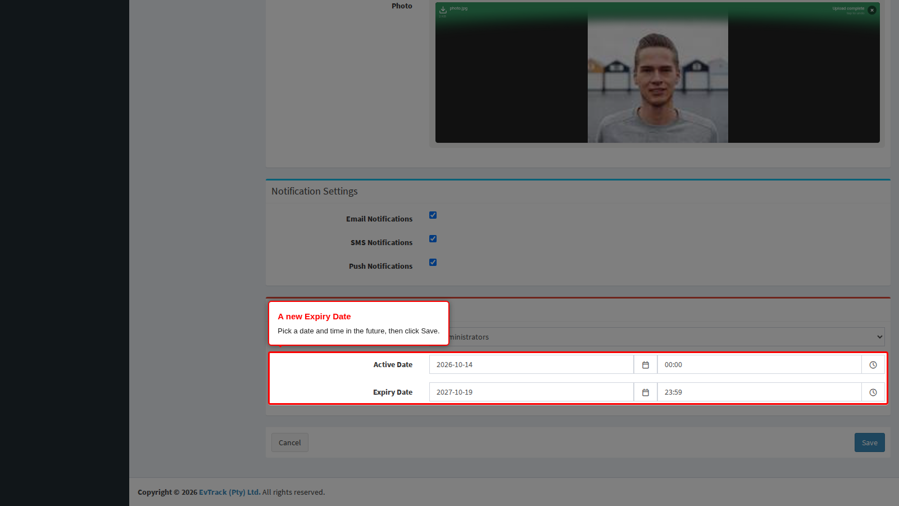The image size is (899, 506).
Task: Toggle SMS Notifications checkbox
Action: click(x=433, y=238)
